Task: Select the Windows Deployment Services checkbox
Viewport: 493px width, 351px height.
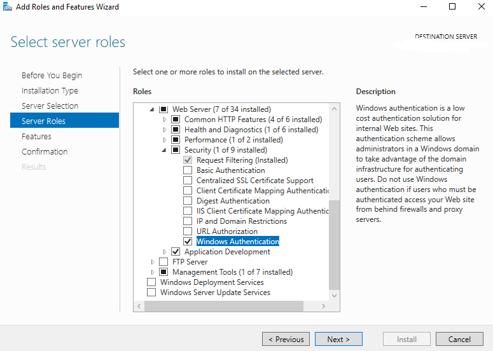Action: tap(151, 282)
